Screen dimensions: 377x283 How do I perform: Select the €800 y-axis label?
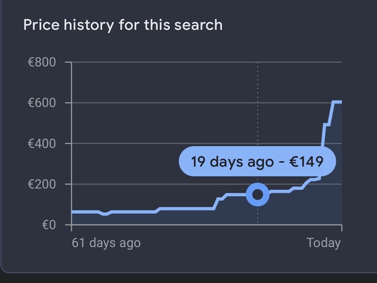tap(42, 62)
